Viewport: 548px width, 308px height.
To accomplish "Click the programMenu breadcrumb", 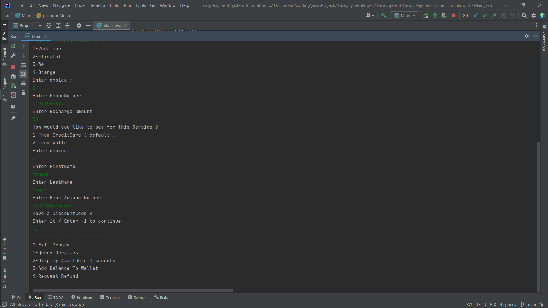I will pos(56,15).
